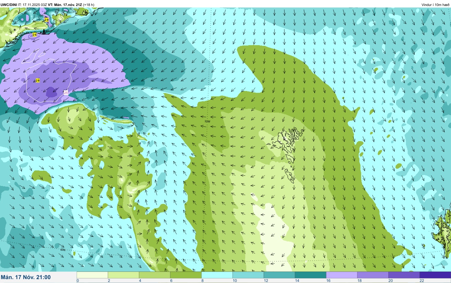This screenshot has height=283, width=451.
Task: Click the 'Vindur í 10m hæð' title
Action: coord(435,5)
